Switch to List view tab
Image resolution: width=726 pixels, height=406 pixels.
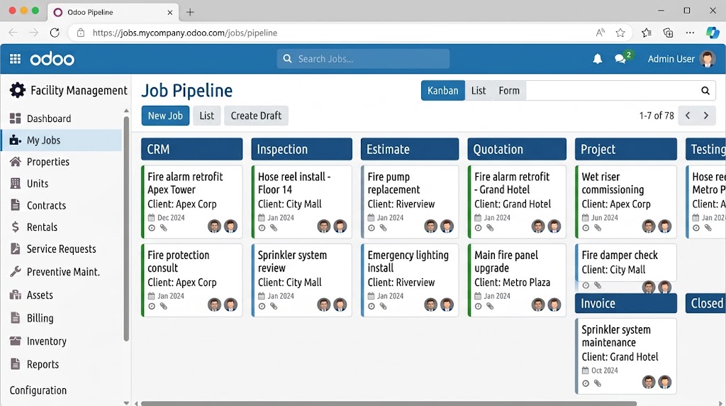point(479,90)
